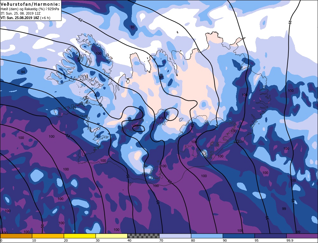Click the dark navy 95–99.9 legend swatch

coord(271,236)
